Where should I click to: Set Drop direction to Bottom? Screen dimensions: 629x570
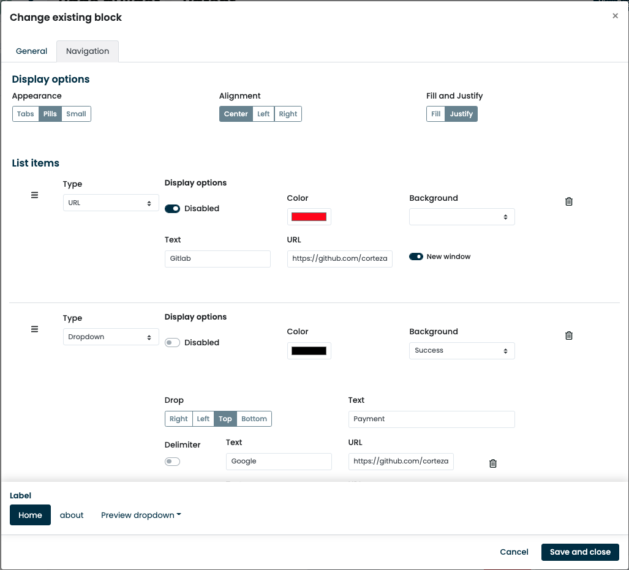point(254,419)
